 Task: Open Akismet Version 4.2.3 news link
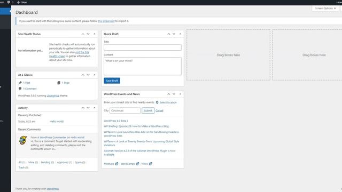139,153
